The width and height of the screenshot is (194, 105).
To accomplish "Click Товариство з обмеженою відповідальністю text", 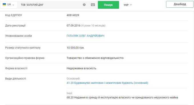I will coord(95,58).
